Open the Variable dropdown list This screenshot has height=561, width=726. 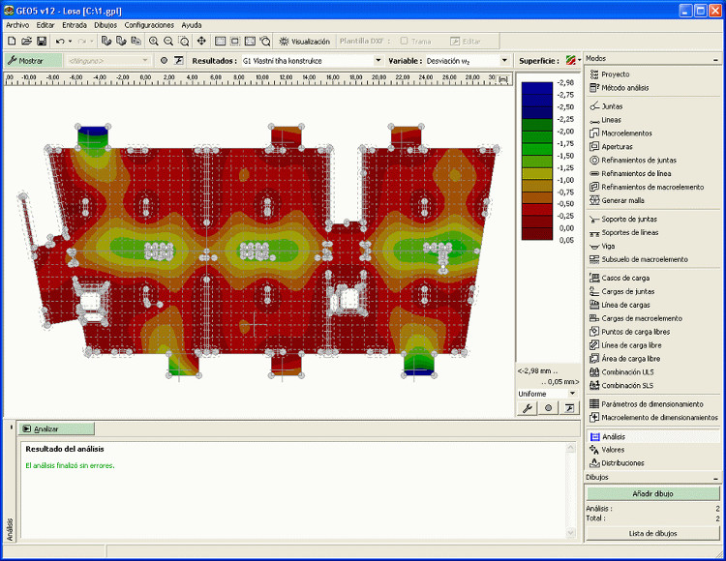pyautogui.click(x=504, y=60)
